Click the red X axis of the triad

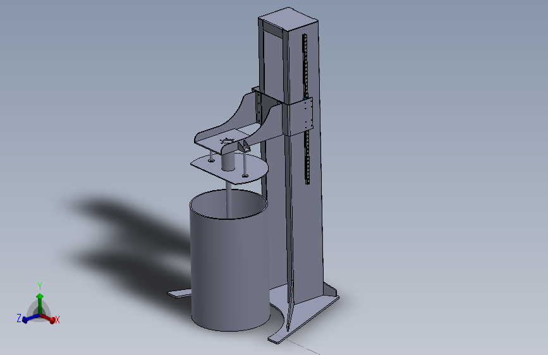(49, 318)
